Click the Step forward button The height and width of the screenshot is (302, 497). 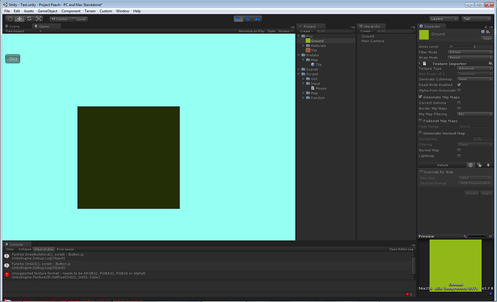[x=257, y=19]
